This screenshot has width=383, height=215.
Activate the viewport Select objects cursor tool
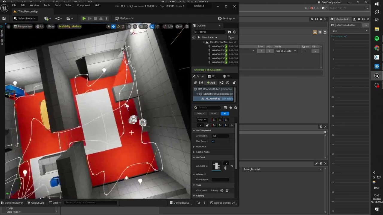(109, 27)
